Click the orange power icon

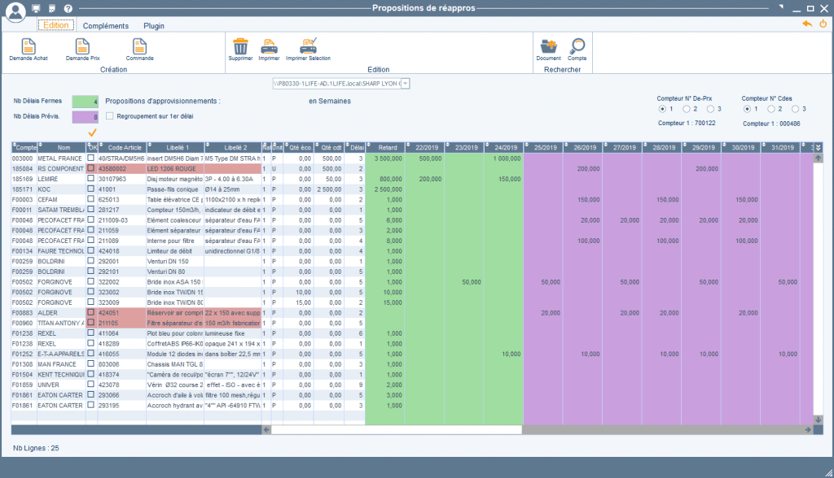(x=823, y=24)
